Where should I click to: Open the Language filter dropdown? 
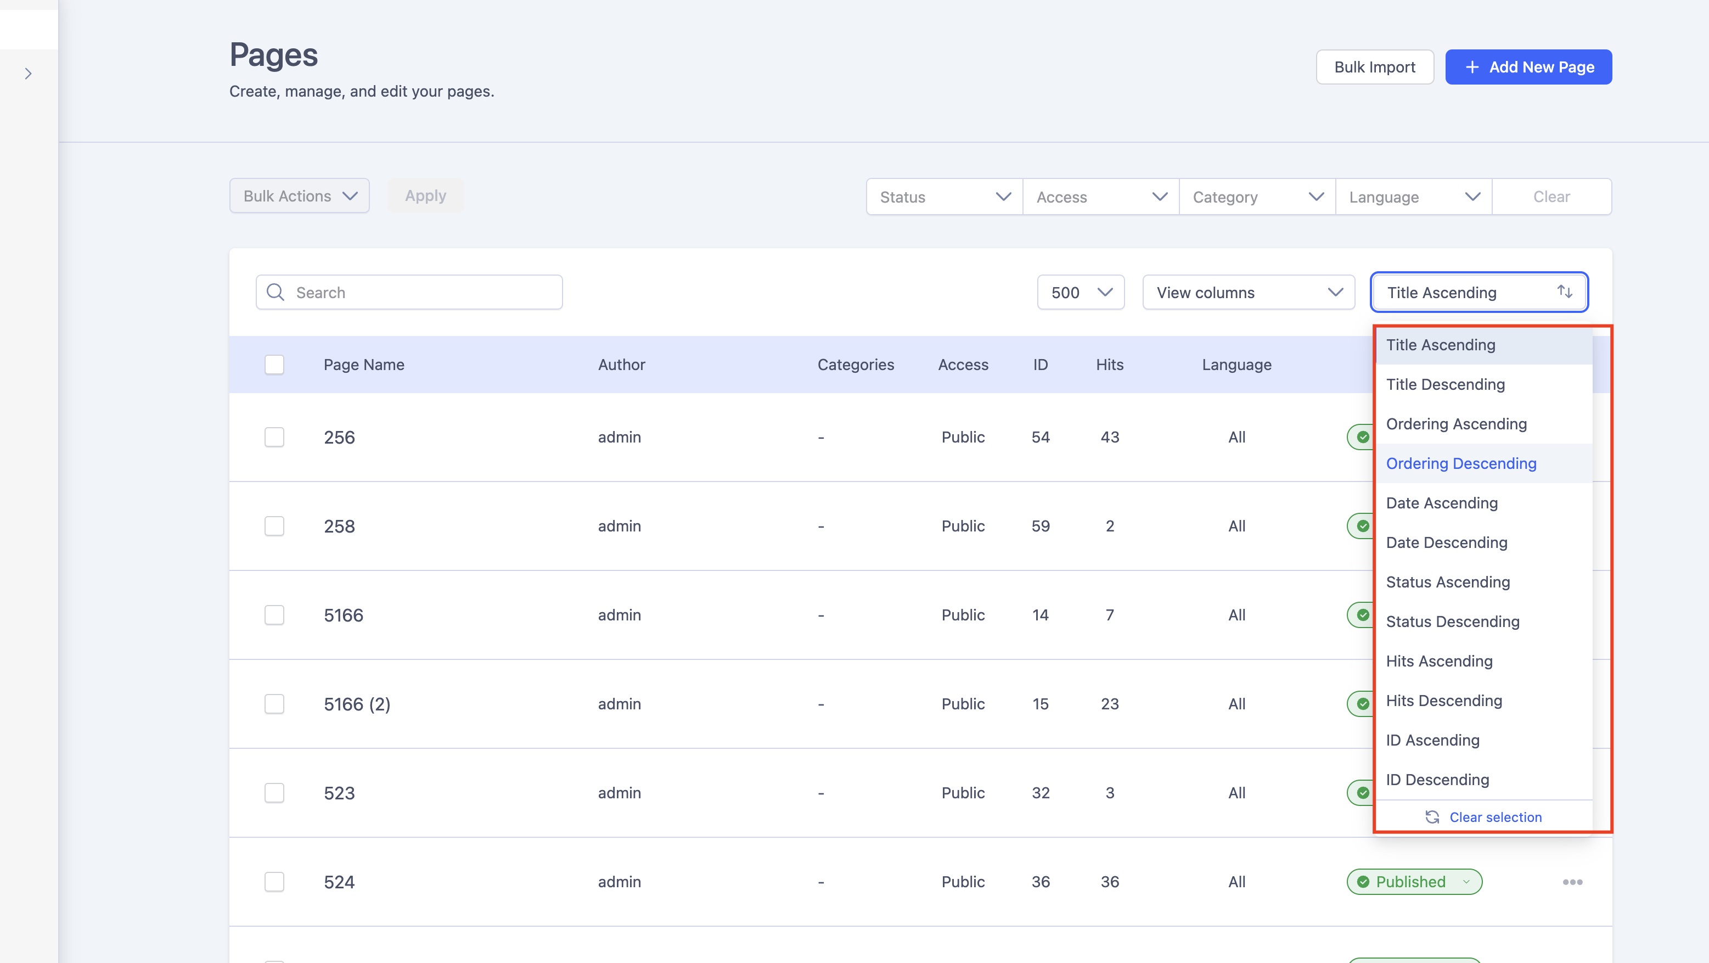[1413, 196]
